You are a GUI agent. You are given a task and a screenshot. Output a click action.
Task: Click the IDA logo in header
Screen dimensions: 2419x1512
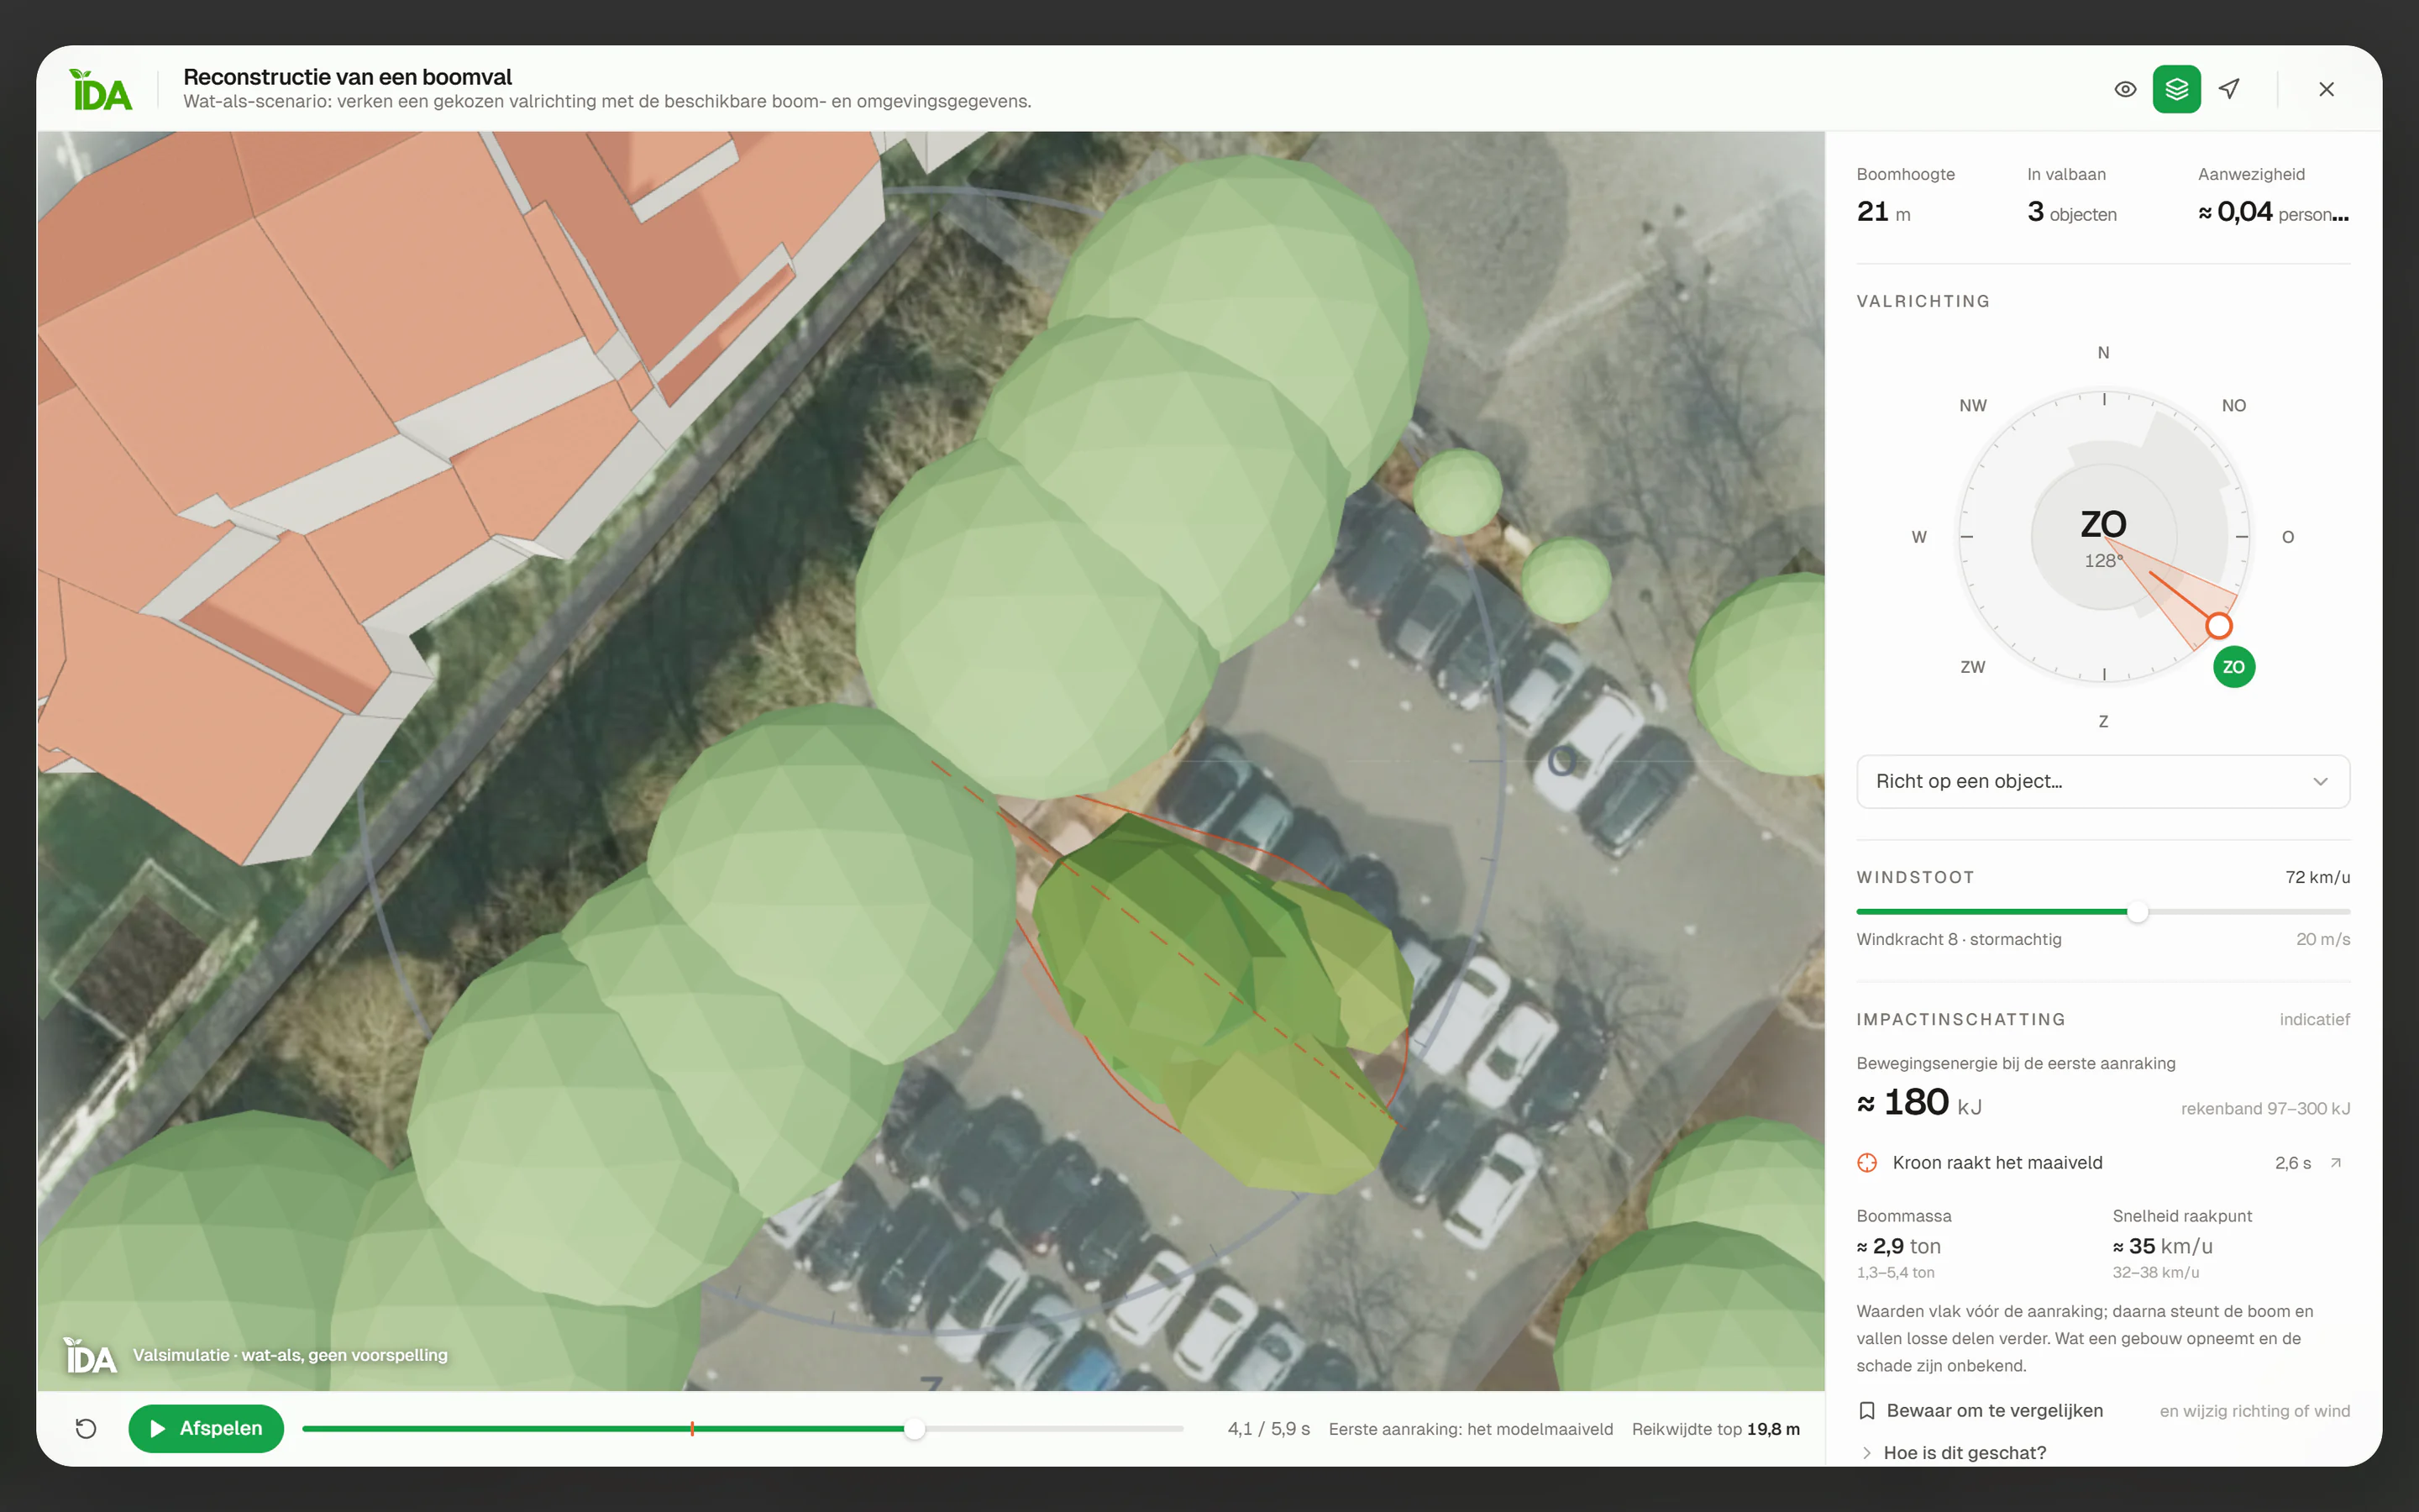(x=101, y=90)
